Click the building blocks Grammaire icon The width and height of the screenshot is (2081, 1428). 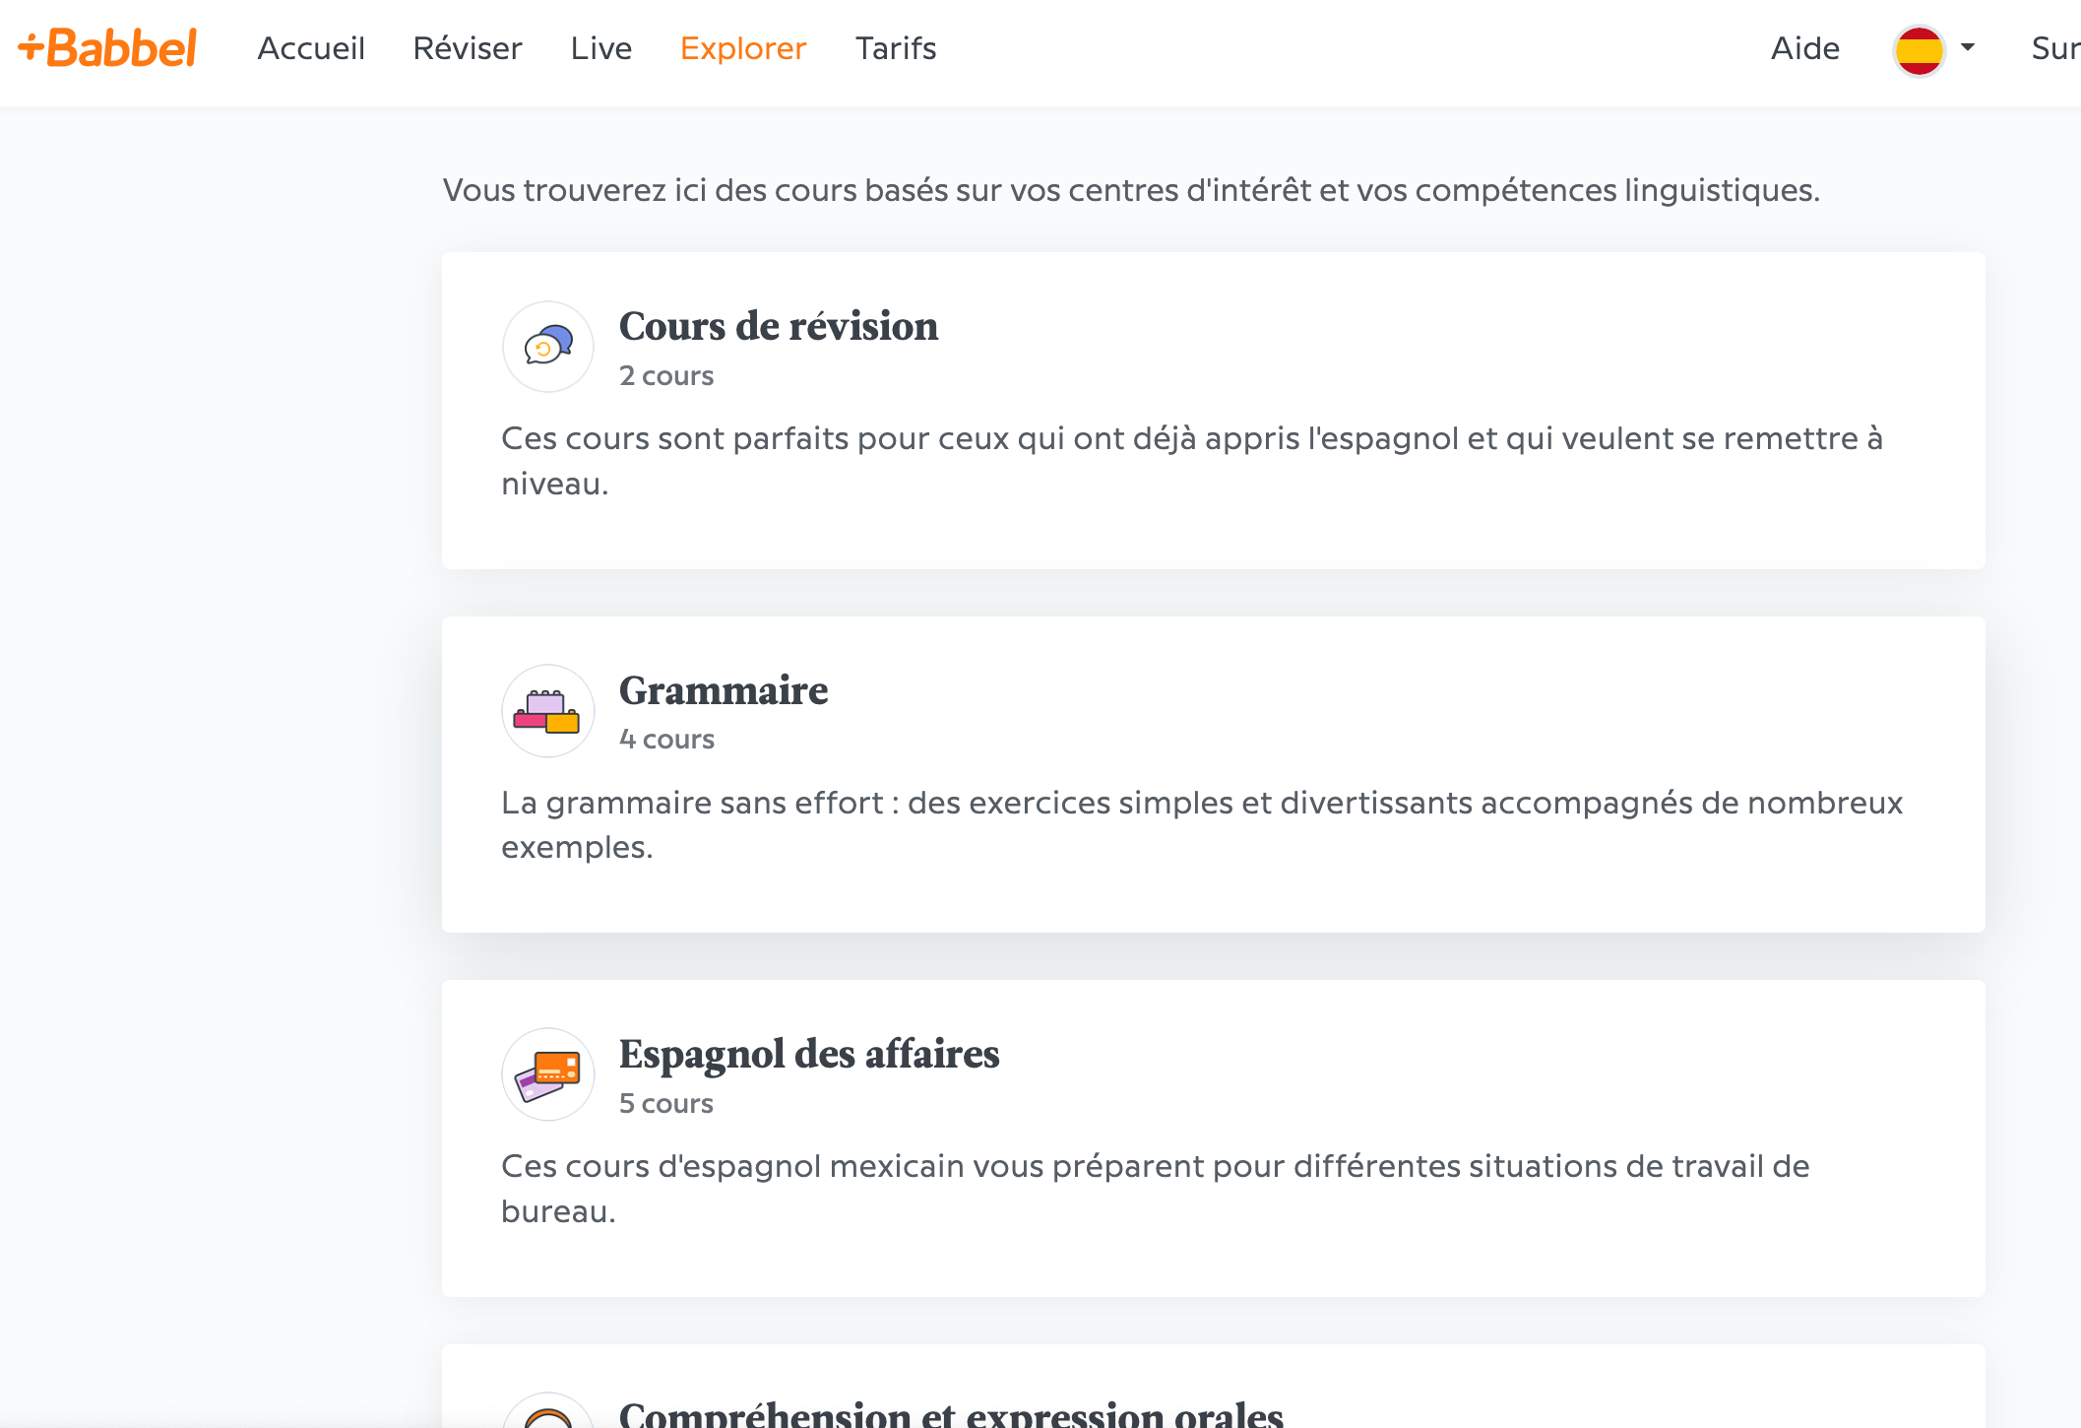click(x=548, y=711)
